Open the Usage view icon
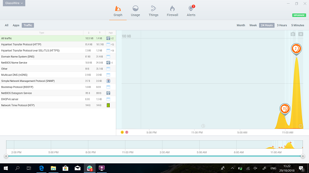309x173 pixels. tap(136, 8)
